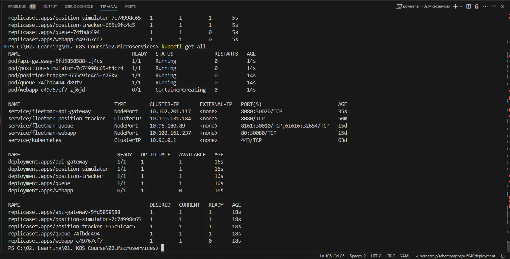The image size is (510, 259).
Task: Split the terminal with the split icon
Action: click(468, 7)
